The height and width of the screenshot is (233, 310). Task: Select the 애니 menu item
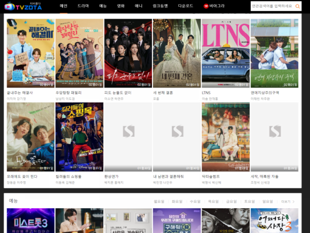pyautogui.click(x=138, y=6)
